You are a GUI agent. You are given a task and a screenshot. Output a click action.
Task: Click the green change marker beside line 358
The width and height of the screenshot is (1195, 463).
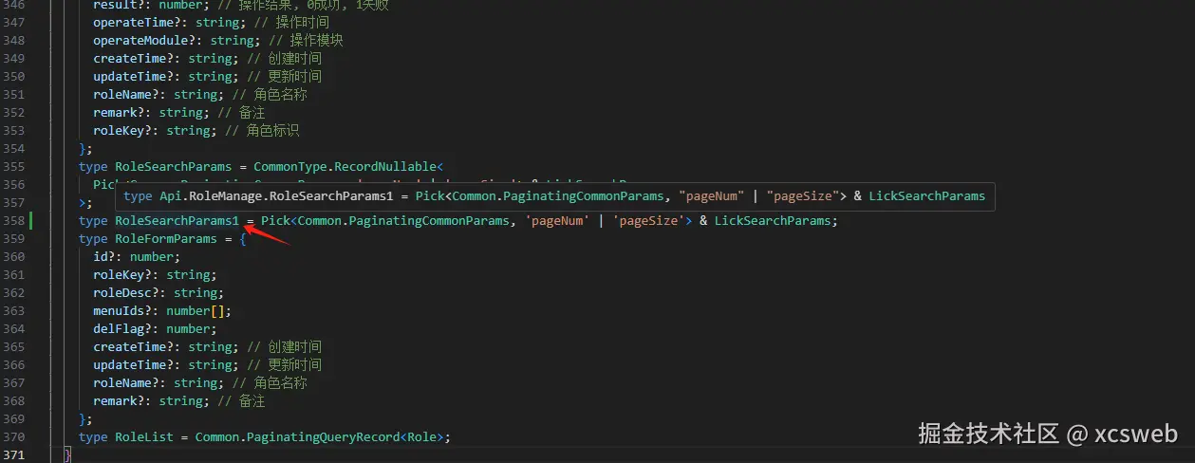pos(31,221)
